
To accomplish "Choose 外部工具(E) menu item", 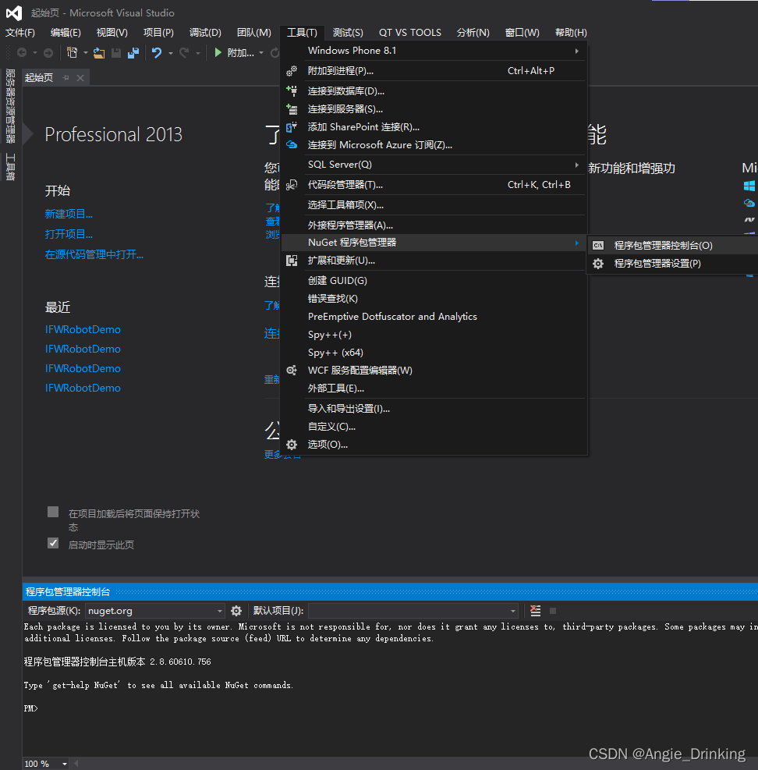I will (434, 389).
